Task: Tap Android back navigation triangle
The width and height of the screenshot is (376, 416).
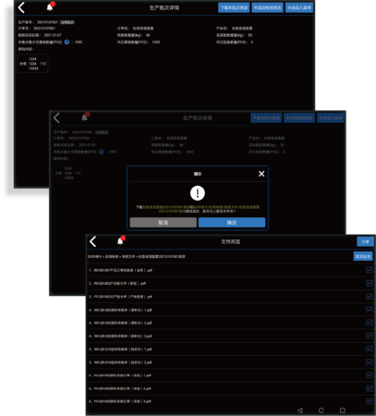Action: point(300,410)
